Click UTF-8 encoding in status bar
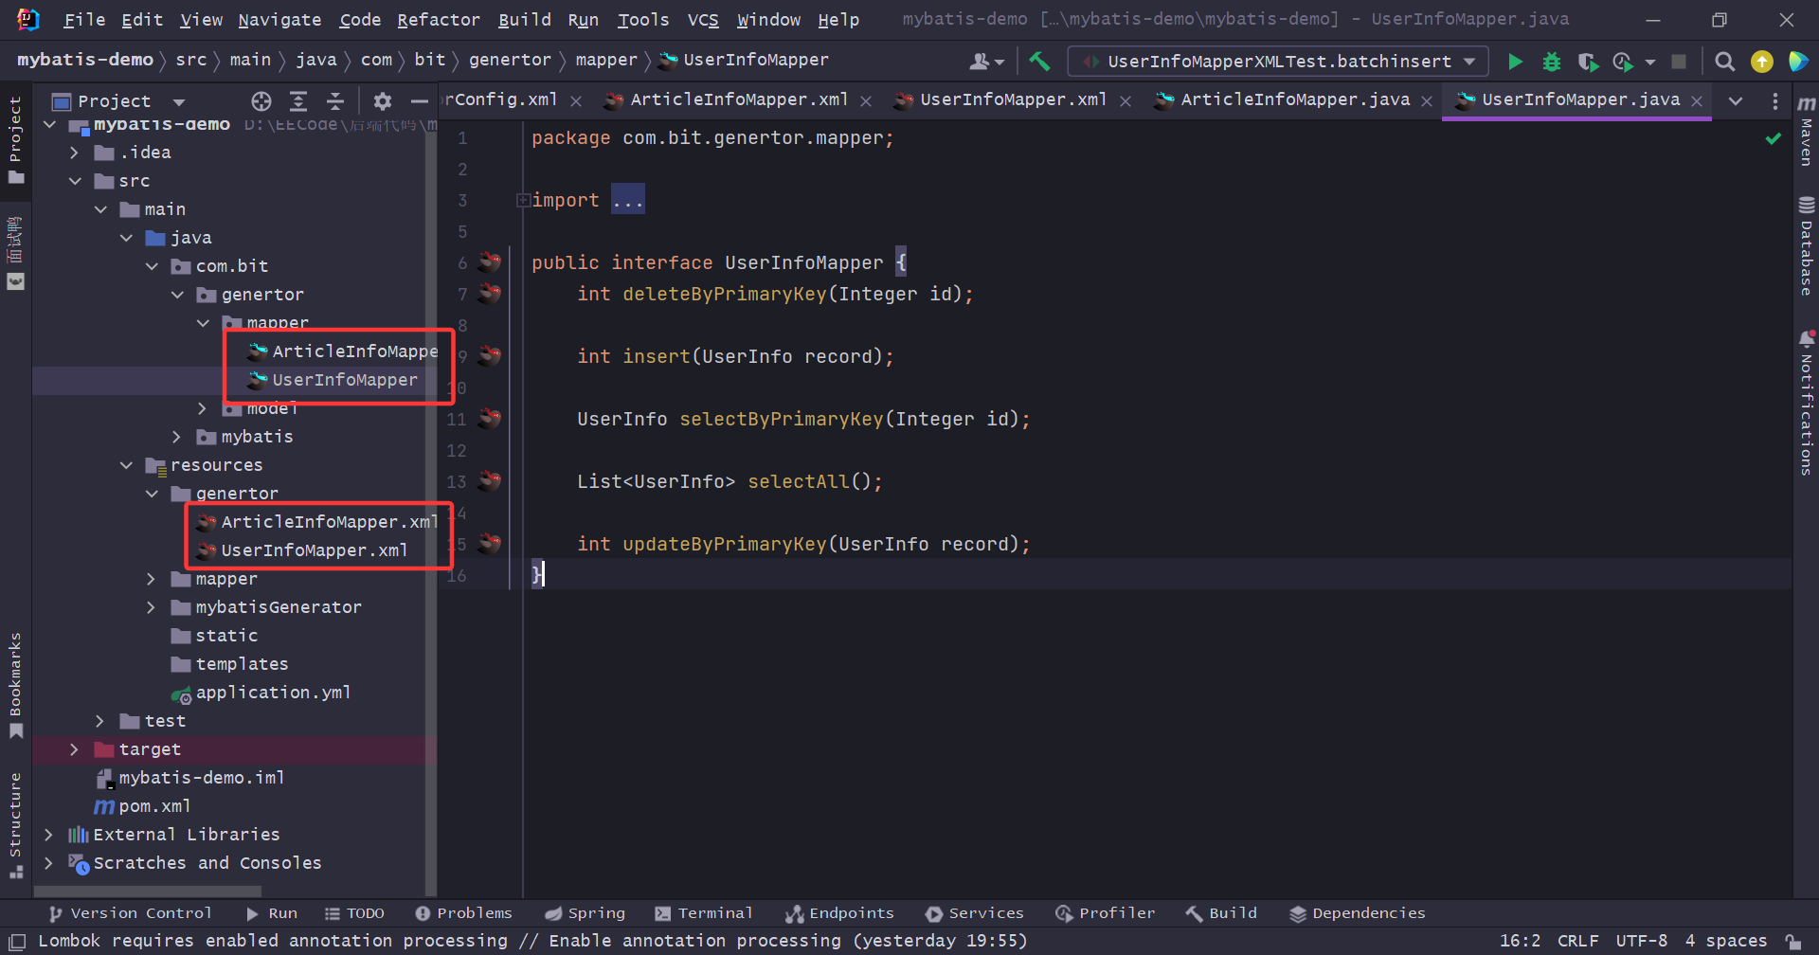The image size is (1819, 955). tap(1641, 941)
